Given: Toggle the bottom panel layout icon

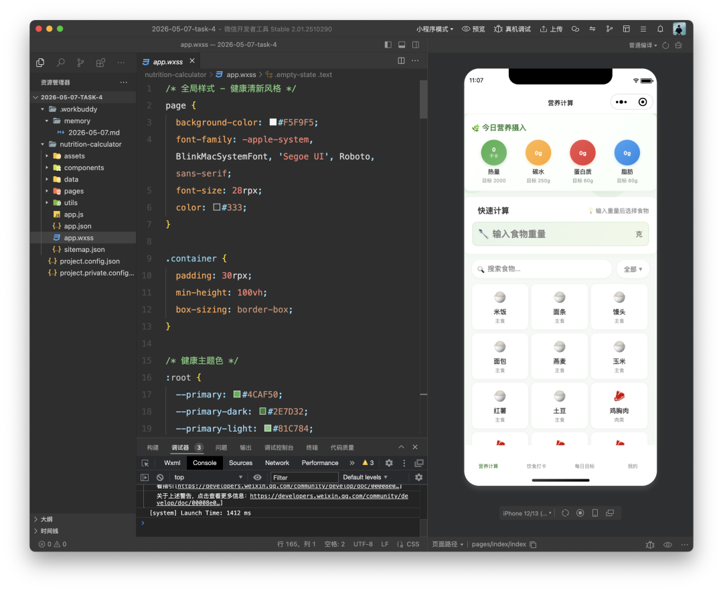Looking at the screenshot, I should [402, 45].
